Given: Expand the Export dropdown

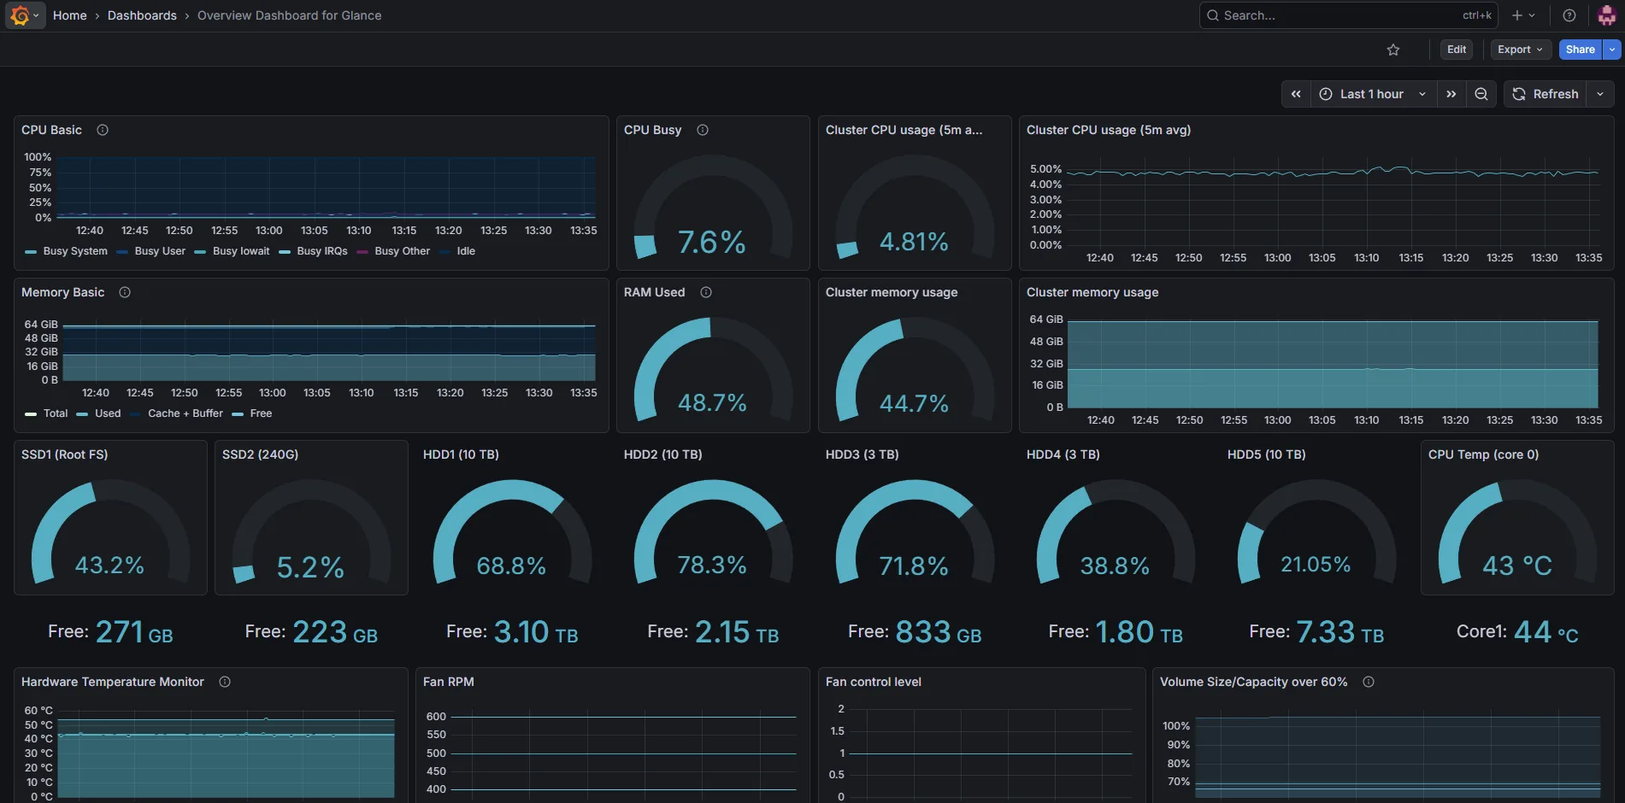Looking at the screenshot, I should 1520,50.
